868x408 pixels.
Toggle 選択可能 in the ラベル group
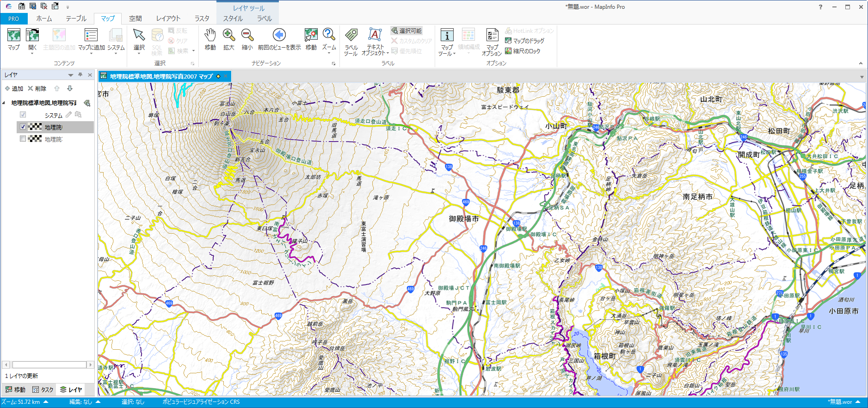(x=406, y=31)
